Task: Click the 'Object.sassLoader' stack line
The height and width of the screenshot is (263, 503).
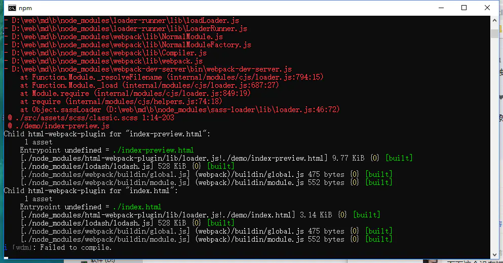Action: (x=180, y=109)
